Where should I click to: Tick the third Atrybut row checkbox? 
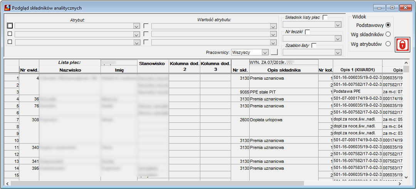(x=10, y=42)
